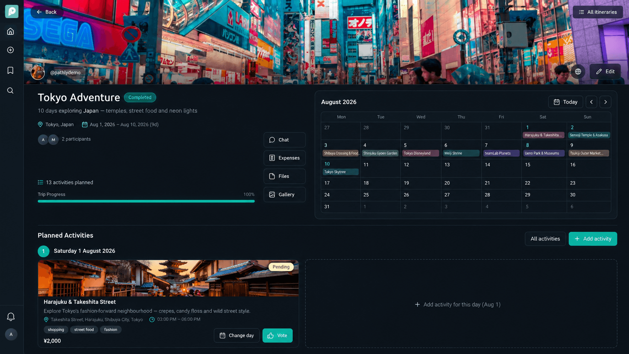Select Sensoji Temple & Asakusa calendar event
Viewport: 629px width, 354px height.
point(589,135)
